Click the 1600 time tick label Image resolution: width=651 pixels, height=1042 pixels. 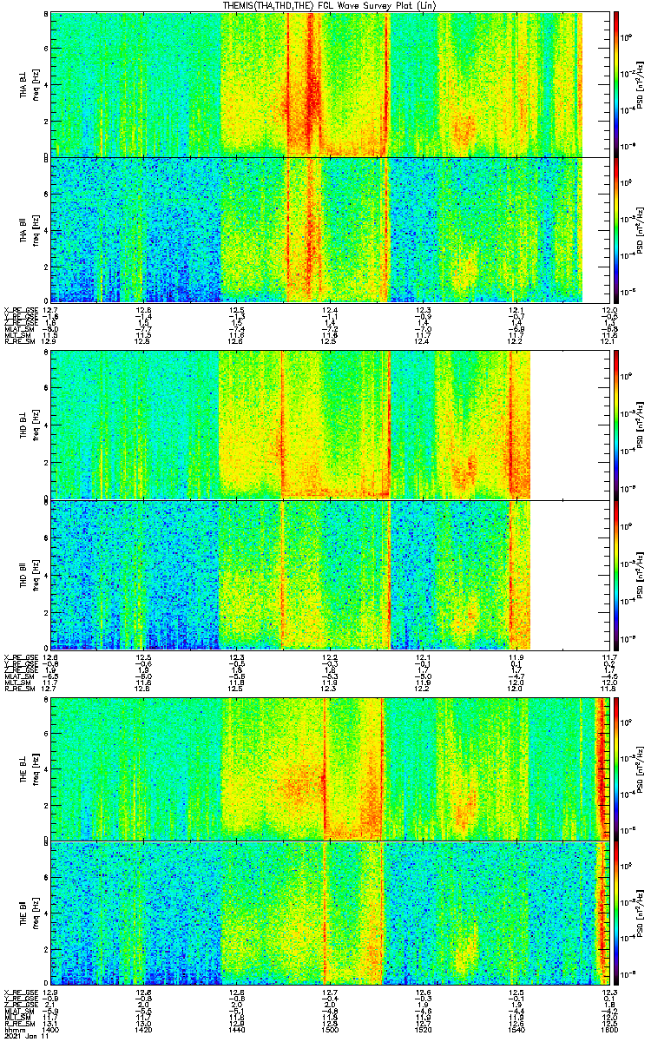(609, 1031)
